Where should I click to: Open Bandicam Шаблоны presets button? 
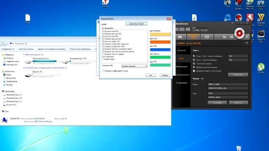238,103
